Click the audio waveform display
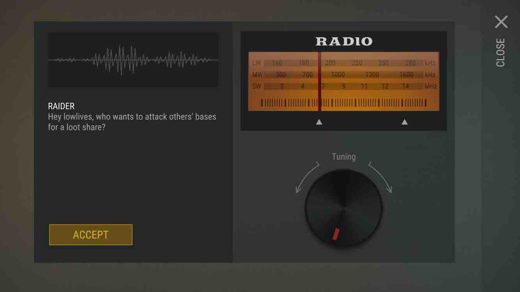This screenshot has height=292, width=520. (133, 60)
